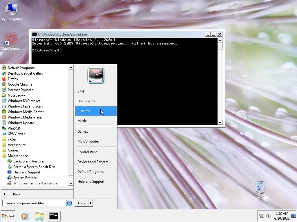Screen dimensions: 297x222
Task: Open the shutdown options arrow next to Lock
Action: (x=91, y=203)
